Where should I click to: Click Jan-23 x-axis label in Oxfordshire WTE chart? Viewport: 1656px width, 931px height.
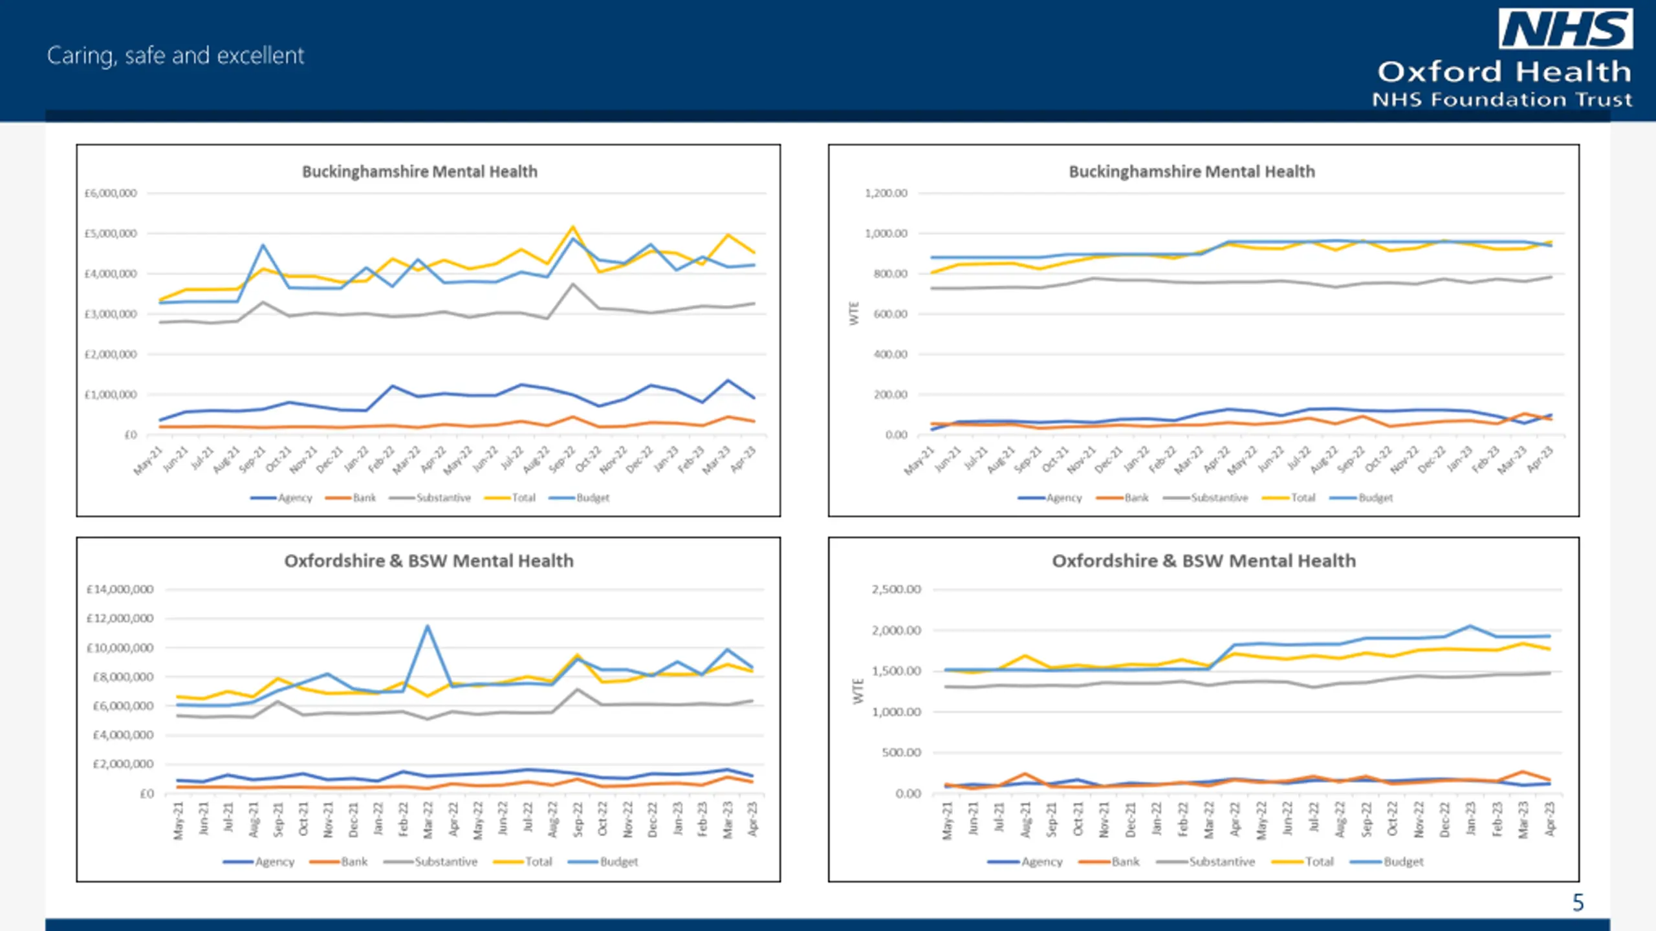[x=1470, y=819]
